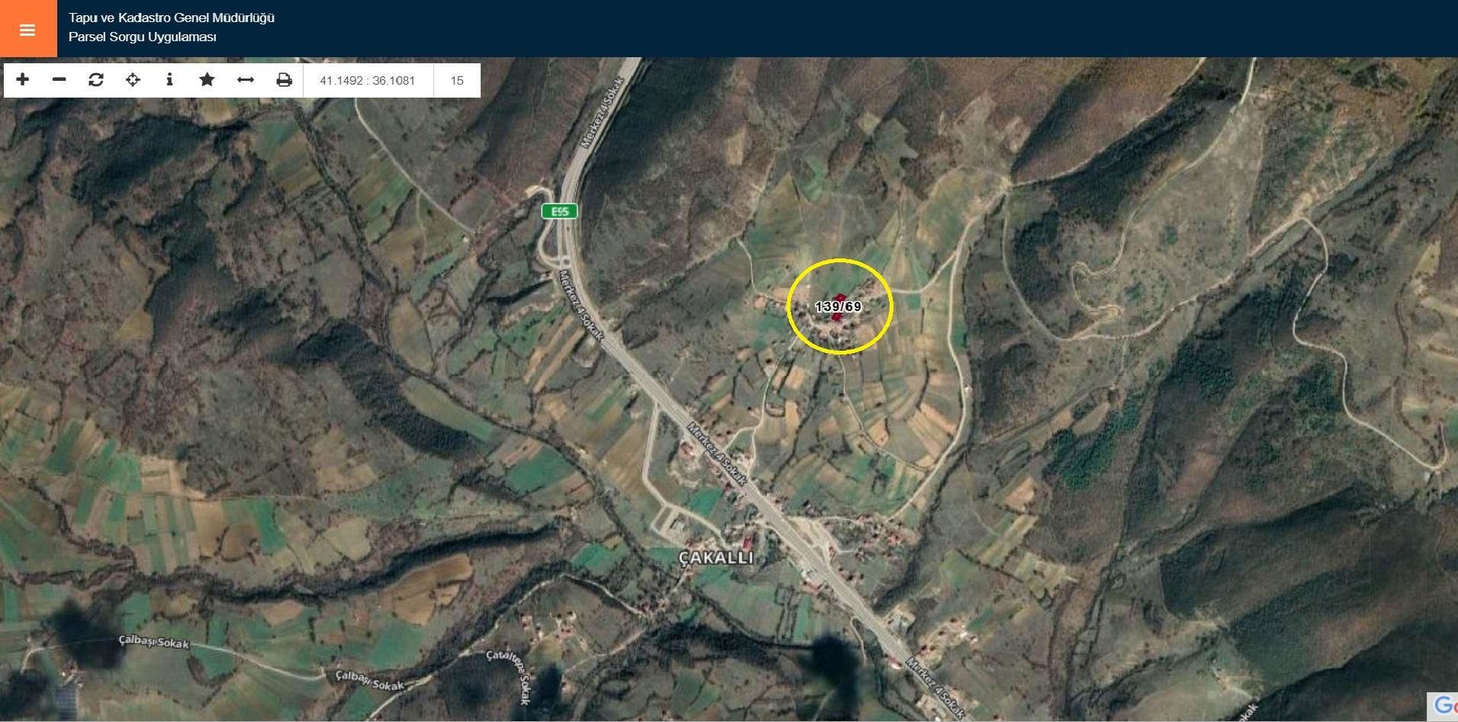Click inside the yellow circle highlight
Image resolution: width=1458 pixels, height=722 pixels.
pyautogui.click(x=839, y=306)
